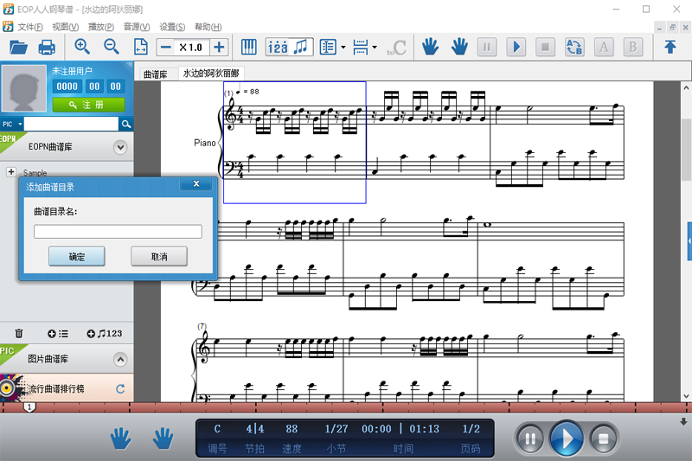Screen dimensions: 692x461
Task: Fit page width icon in toolbar
Action: (x=140, y=47)
